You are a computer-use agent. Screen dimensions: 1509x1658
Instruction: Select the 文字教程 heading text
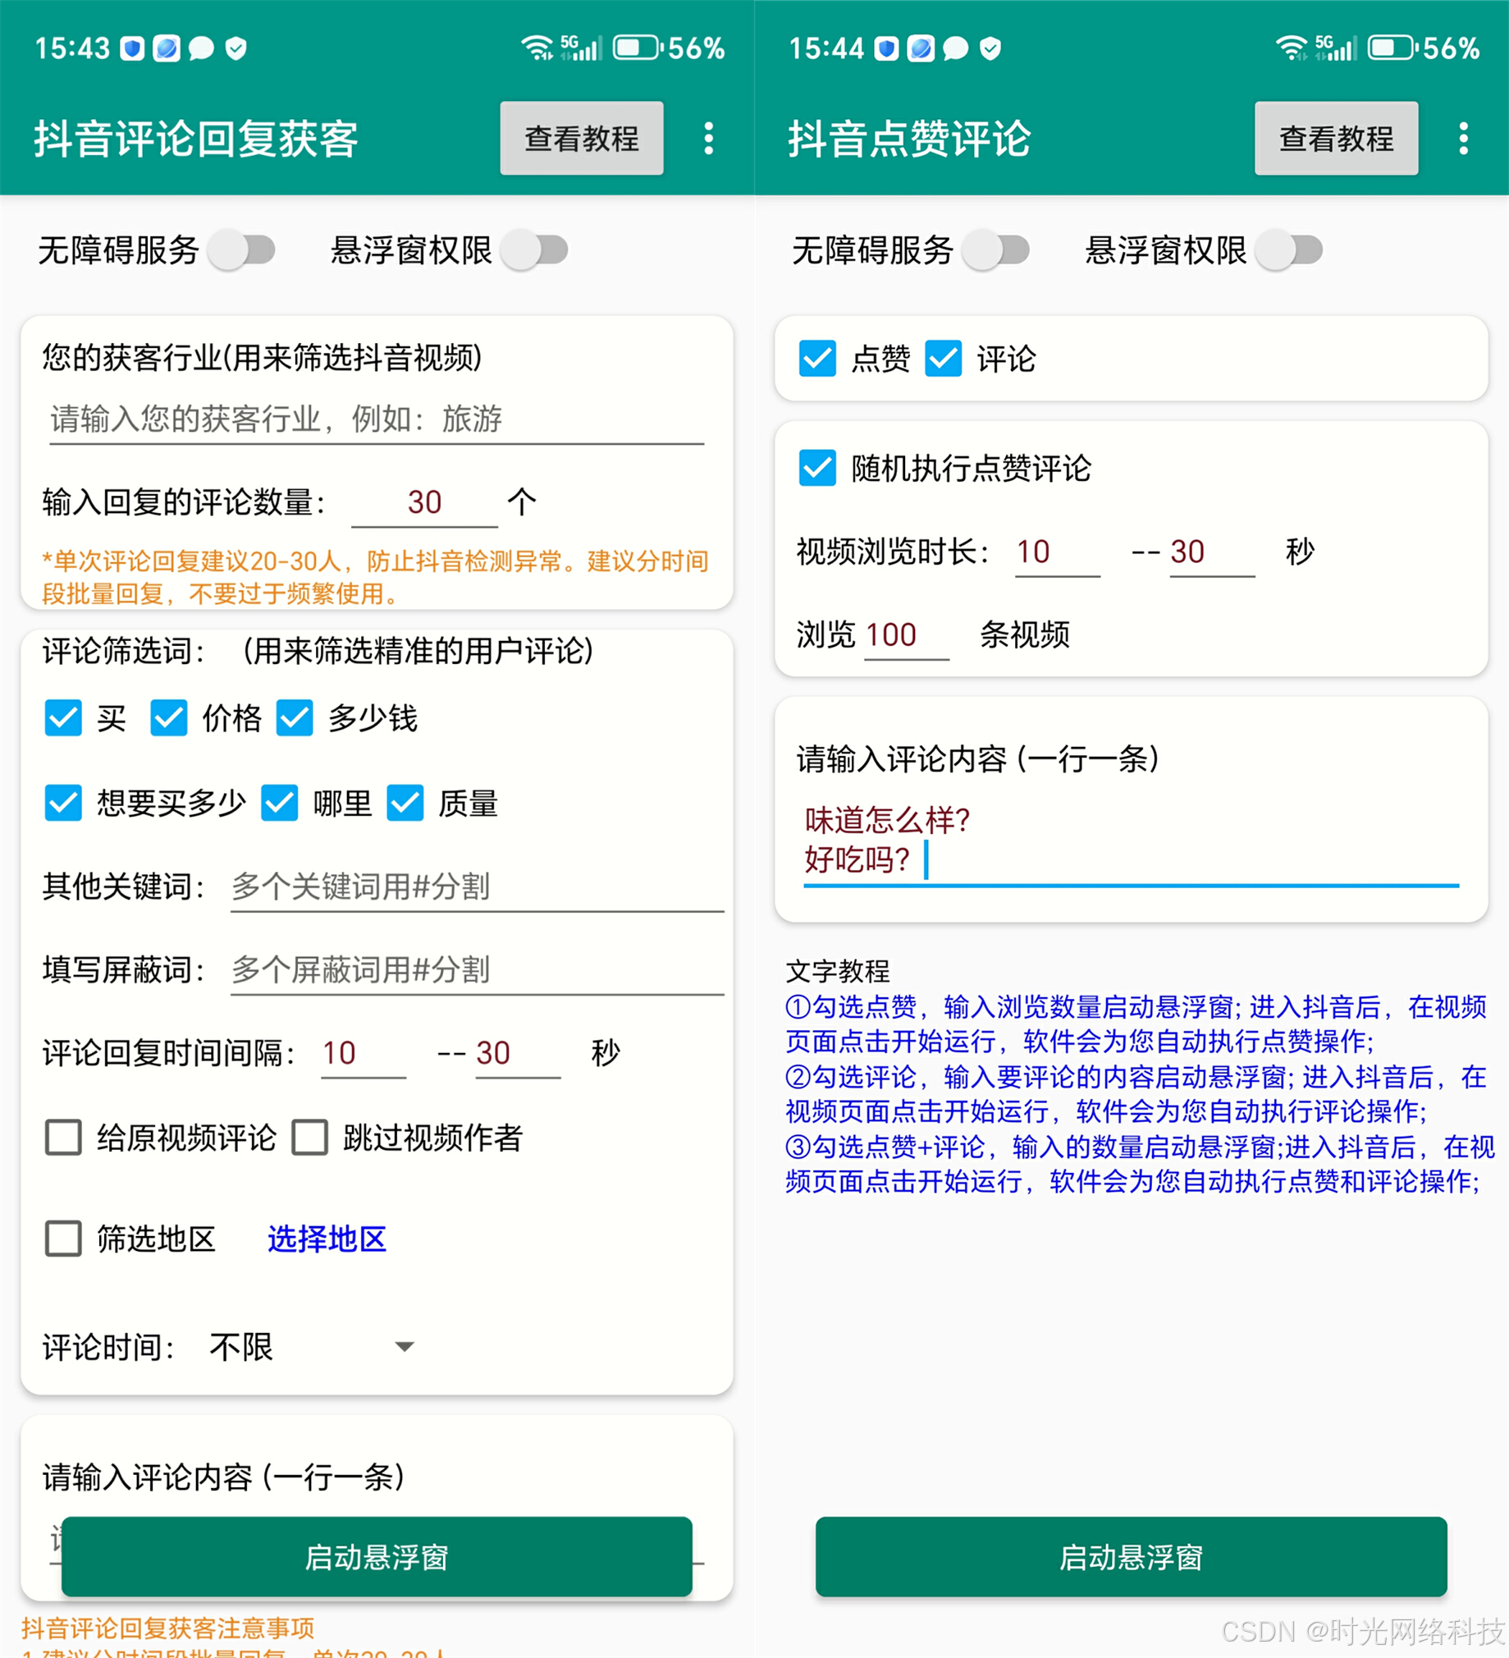pos(838,971)
